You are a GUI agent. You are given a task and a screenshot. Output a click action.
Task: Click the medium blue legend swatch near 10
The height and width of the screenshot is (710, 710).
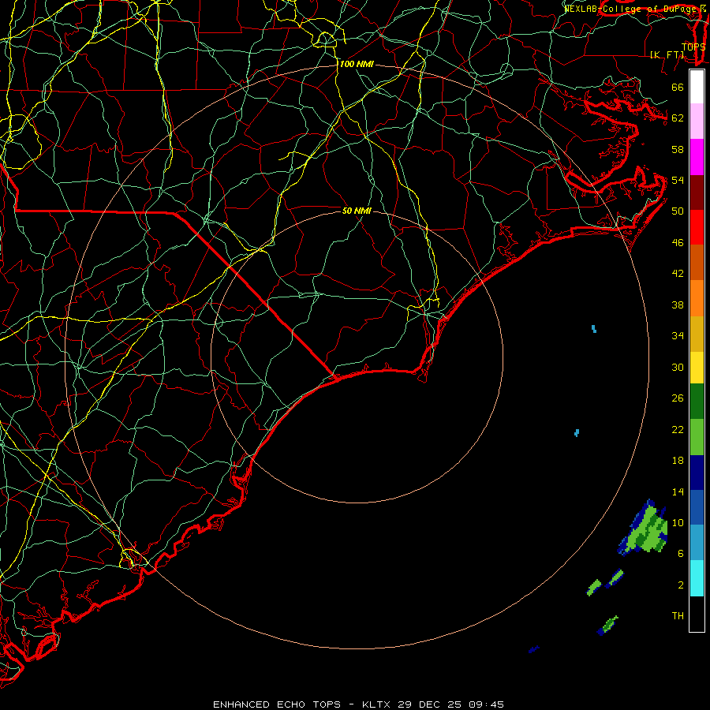pos(697,507)
